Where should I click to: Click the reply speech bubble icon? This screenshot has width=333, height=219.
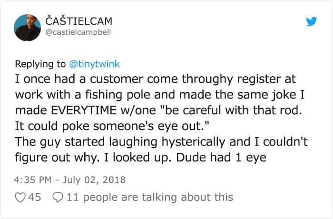58,197
